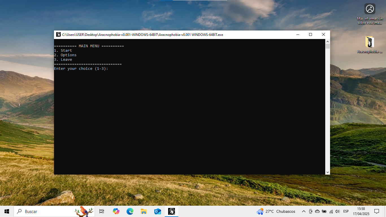Image resolution: width=386 pixels, height=217 pixels.
Task: Click the 'Enter your choice (1-3):' prompt
Action: (x=81, y=68)
